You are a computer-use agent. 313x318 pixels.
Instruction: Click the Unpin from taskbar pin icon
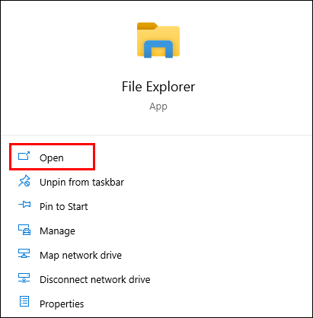(24, 181)
